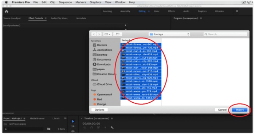Select the Ripple Edit tool
Image resolution: width=255 pixels, height=134 pixels.
click(x=73, y=131)
